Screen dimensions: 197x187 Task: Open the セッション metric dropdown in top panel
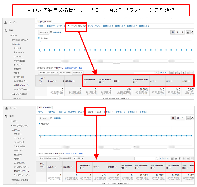pos(44,32)
